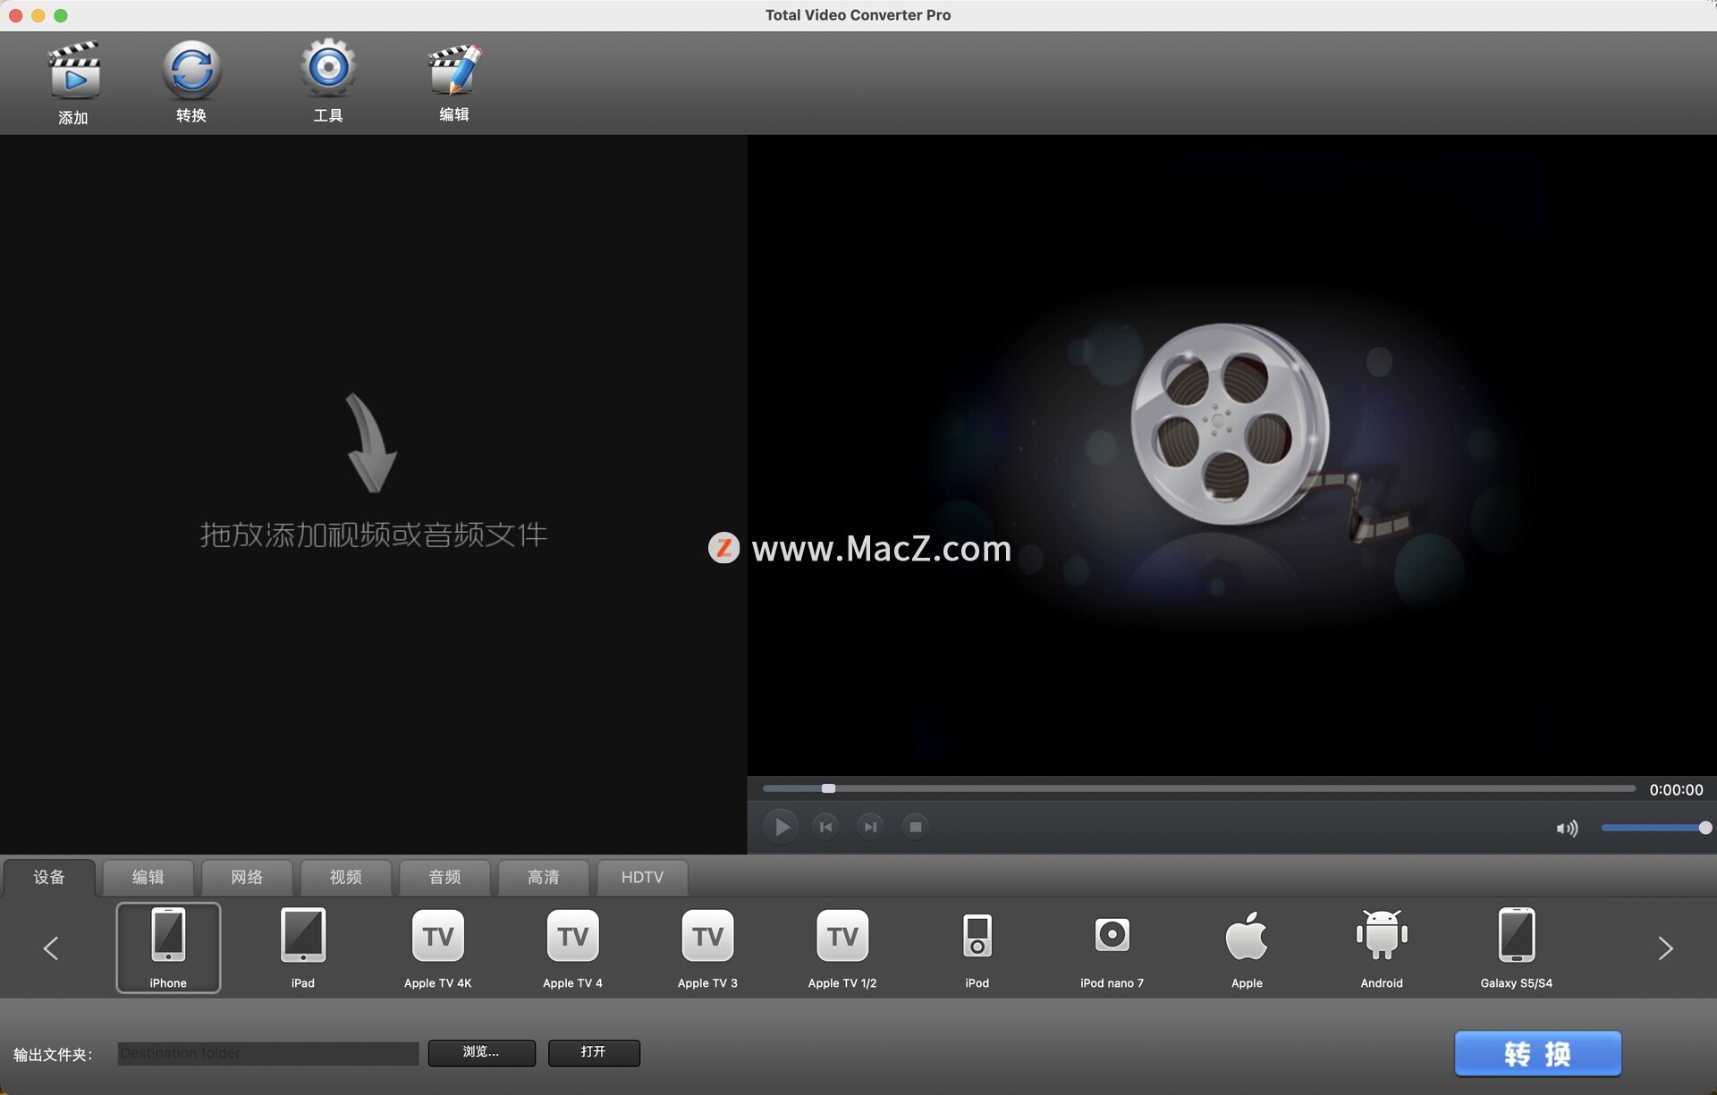Click the blue 转换 convert button
This screenshot has height=1095, width=1717.
[1537, 1054]
